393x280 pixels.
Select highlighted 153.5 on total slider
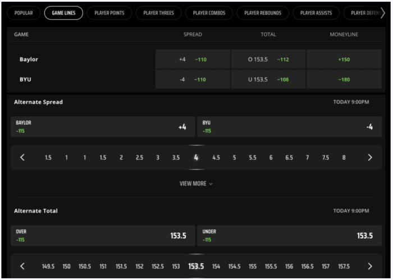[196, 266]
